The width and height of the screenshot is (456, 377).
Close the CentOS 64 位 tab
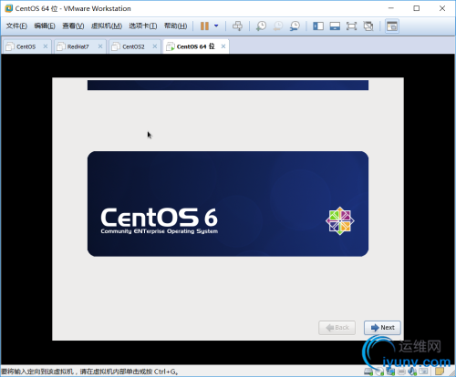point(223,46)
